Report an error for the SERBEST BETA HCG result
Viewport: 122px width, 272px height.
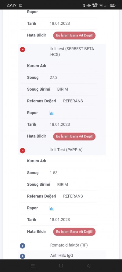click(74, 136)
